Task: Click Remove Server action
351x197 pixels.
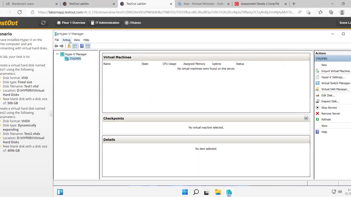Action: [x=331, y=114]
